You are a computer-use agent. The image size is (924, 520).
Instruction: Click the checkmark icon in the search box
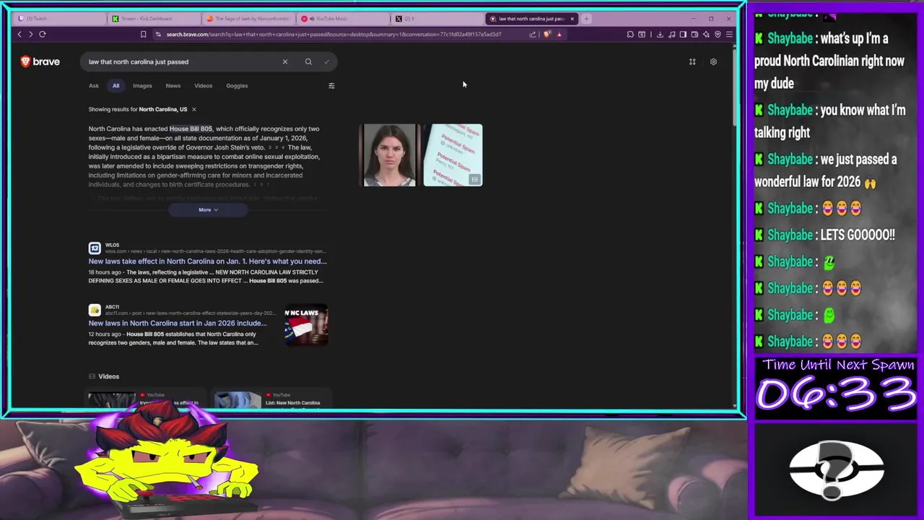point(326,61)
